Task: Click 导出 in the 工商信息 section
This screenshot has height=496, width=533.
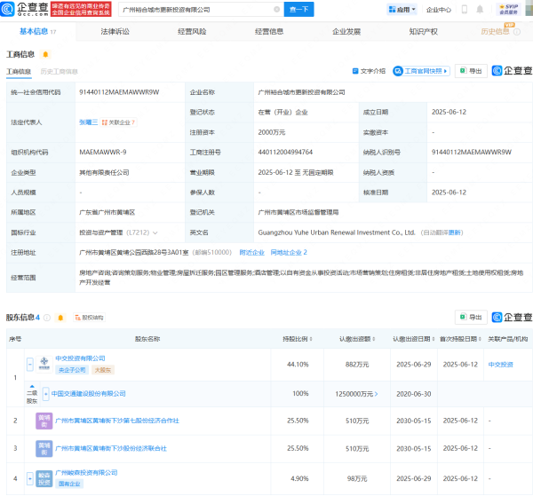Action: [x=471, y=71]
